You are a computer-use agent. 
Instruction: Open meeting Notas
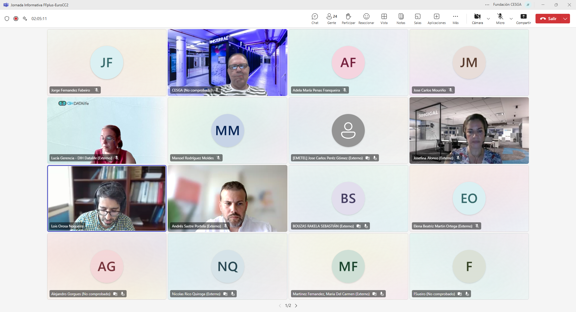401,19
